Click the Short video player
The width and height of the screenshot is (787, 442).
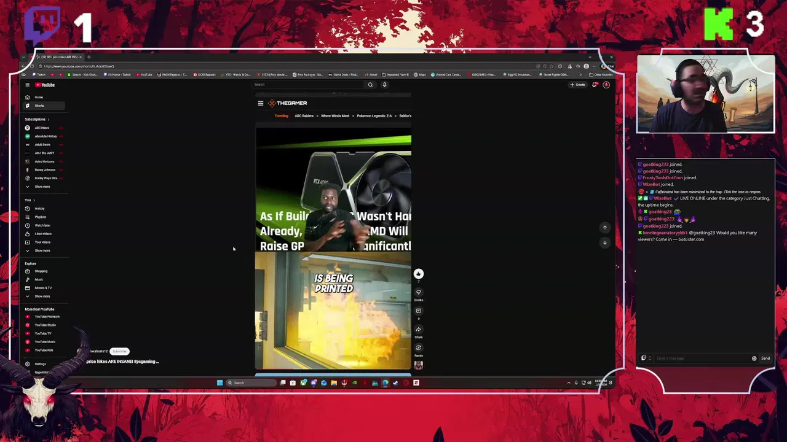pyautogui.click(x=333, y=231)
